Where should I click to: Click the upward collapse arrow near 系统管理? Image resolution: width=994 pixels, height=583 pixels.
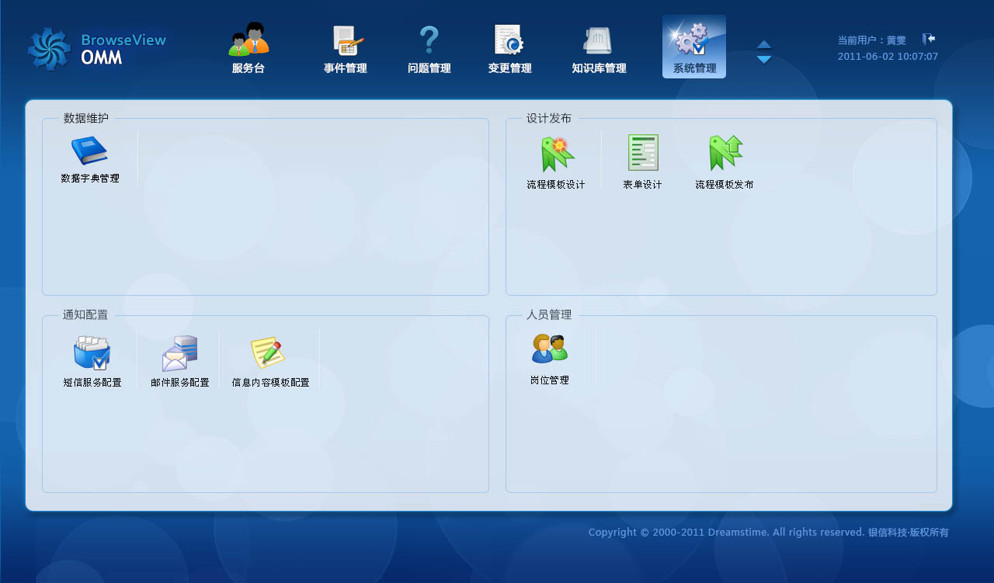coord(763,43)
